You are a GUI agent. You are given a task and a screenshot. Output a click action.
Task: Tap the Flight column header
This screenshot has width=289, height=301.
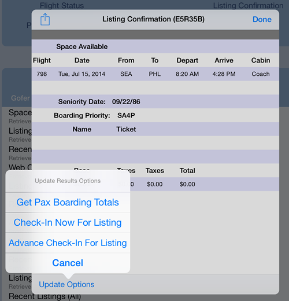(x=42, y=60)
